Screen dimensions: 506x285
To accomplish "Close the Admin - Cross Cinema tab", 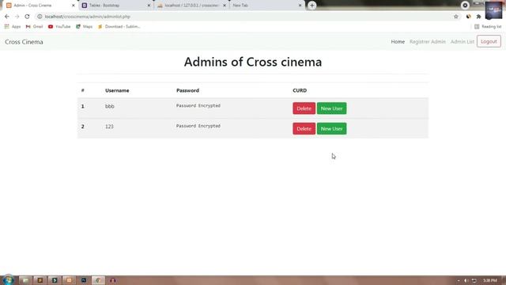I will click(74, 6).
